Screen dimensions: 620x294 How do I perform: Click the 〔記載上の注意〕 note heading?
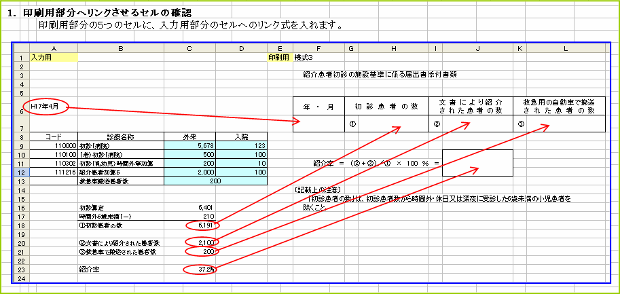(x=318, y=189)
